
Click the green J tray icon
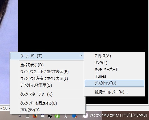(57, 116)
